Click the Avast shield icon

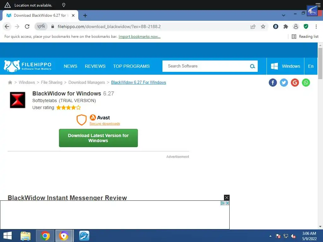[81, 120]
